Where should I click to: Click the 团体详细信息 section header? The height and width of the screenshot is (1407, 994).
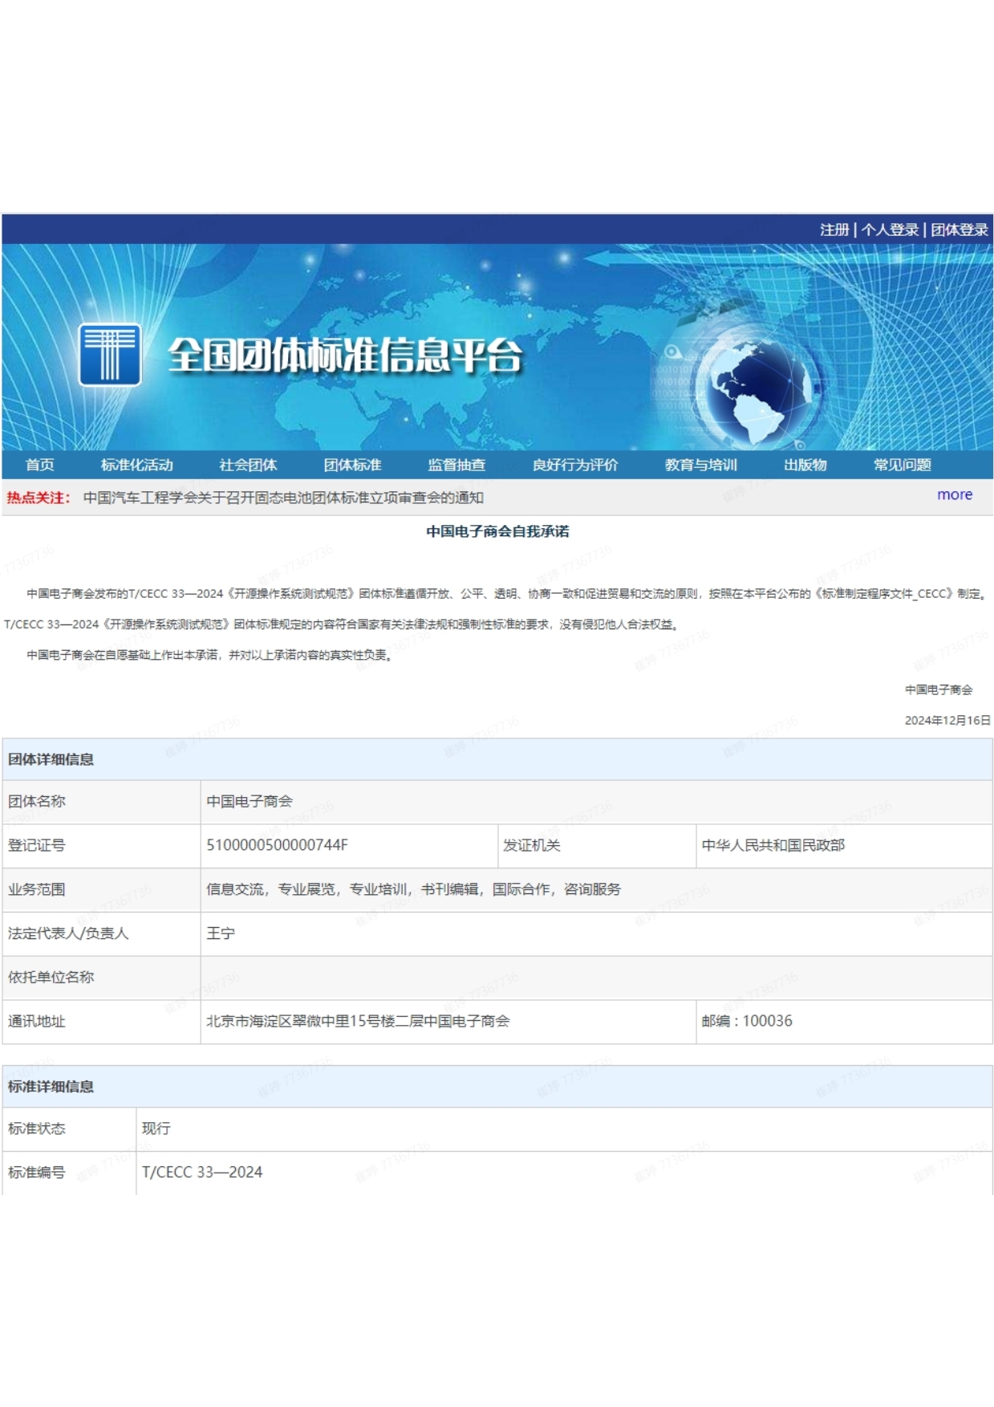click(51, 759)
